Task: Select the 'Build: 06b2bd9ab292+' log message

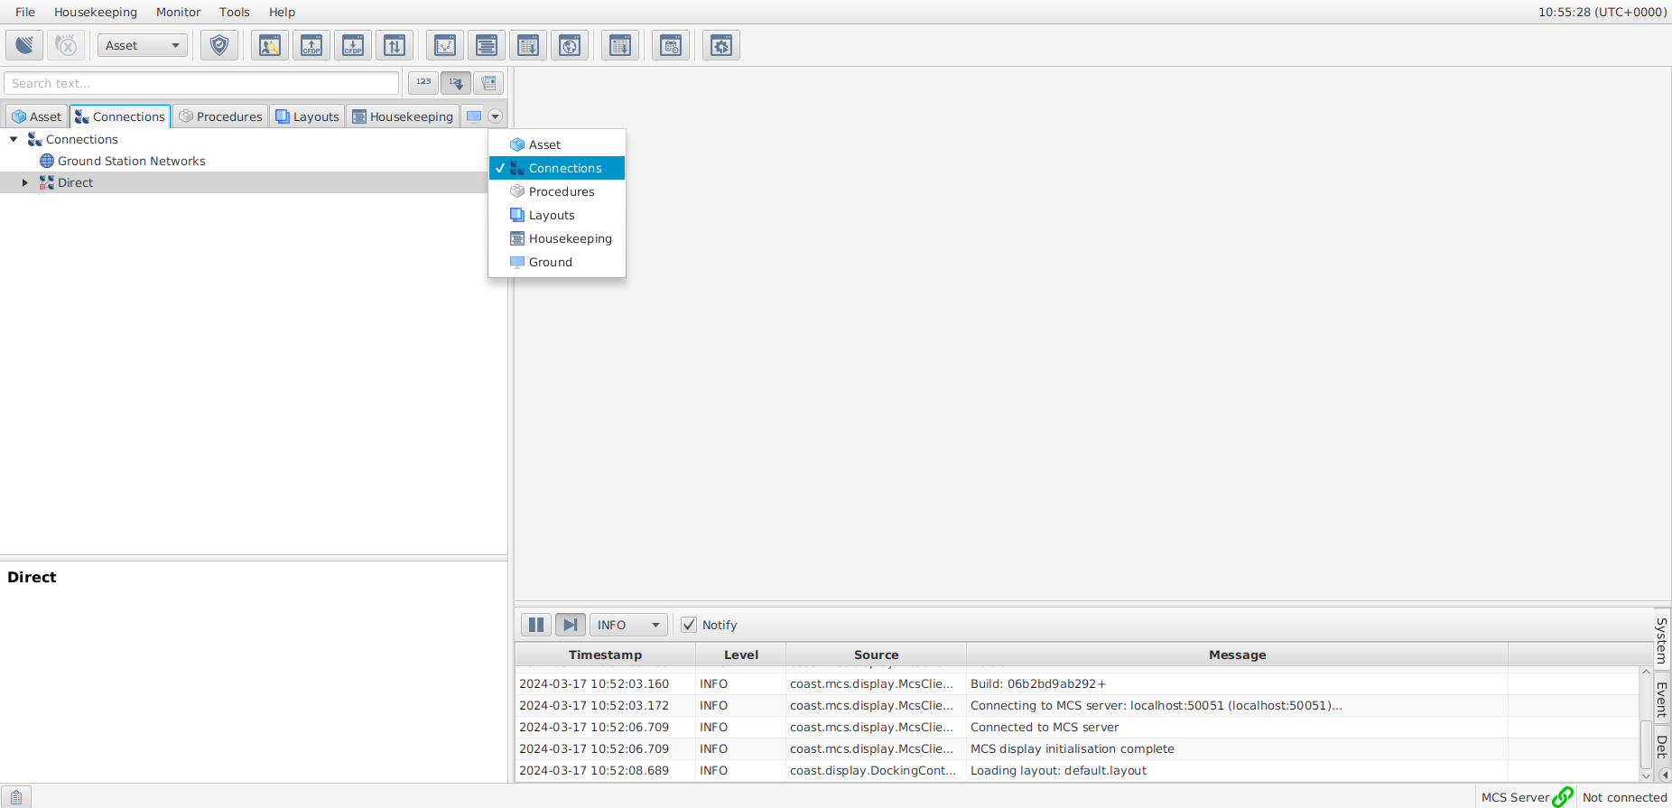Action: [x=1038, y=683]
